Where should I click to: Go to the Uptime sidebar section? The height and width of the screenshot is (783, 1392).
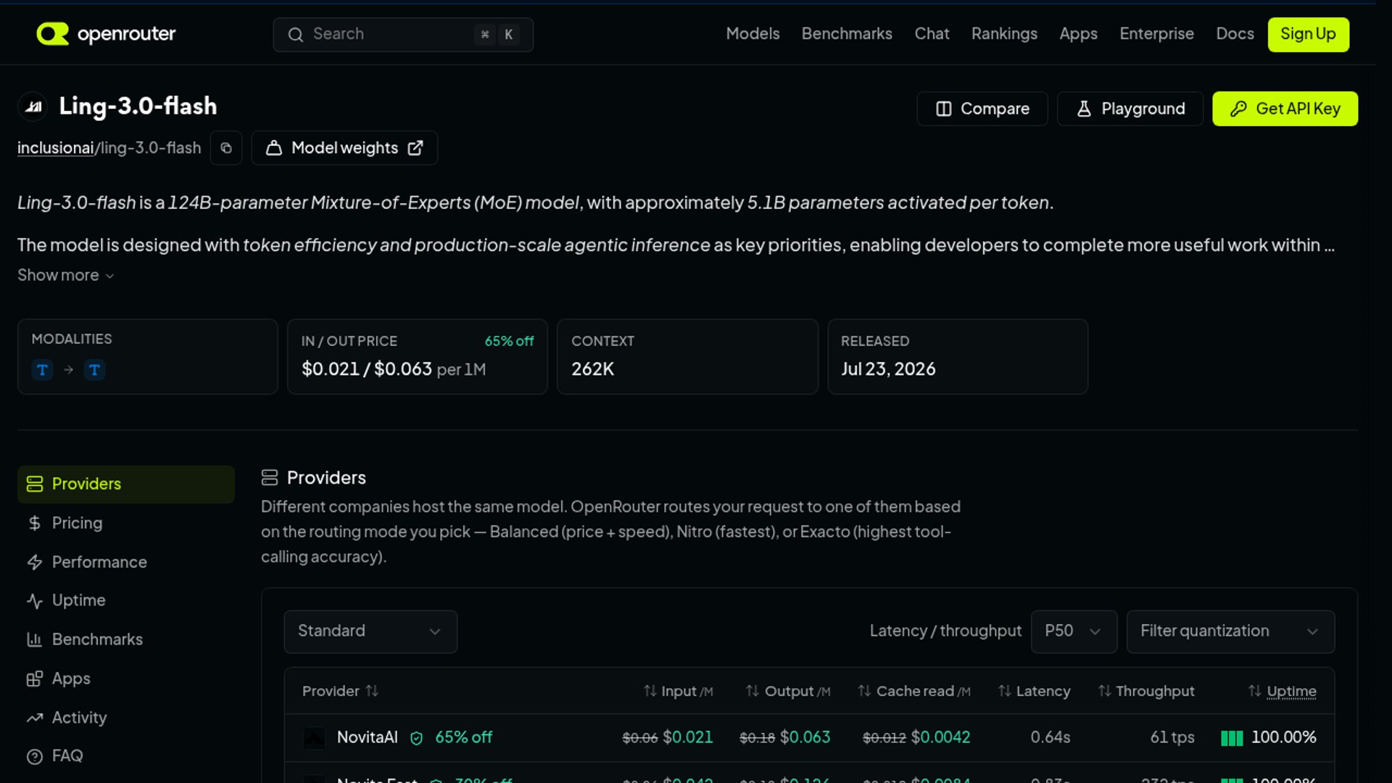126,601
